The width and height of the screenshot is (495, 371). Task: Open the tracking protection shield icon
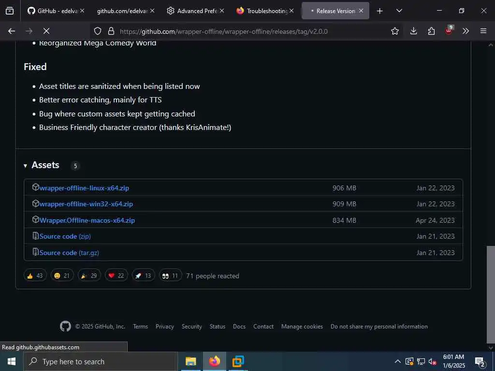coord(98,31)
